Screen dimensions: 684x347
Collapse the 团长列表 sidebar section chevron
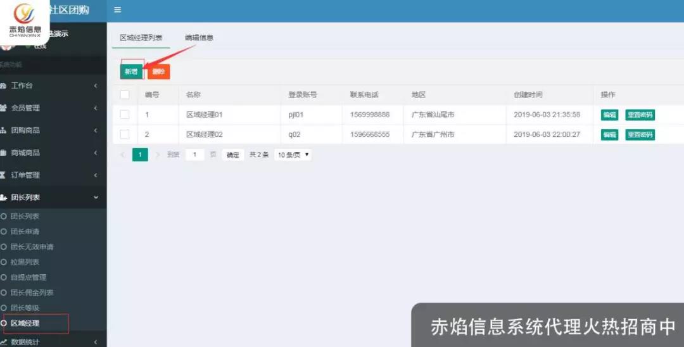pos(96,198)
